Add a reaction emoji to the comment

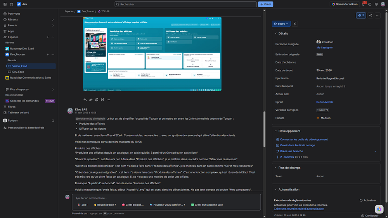point(97,100)
